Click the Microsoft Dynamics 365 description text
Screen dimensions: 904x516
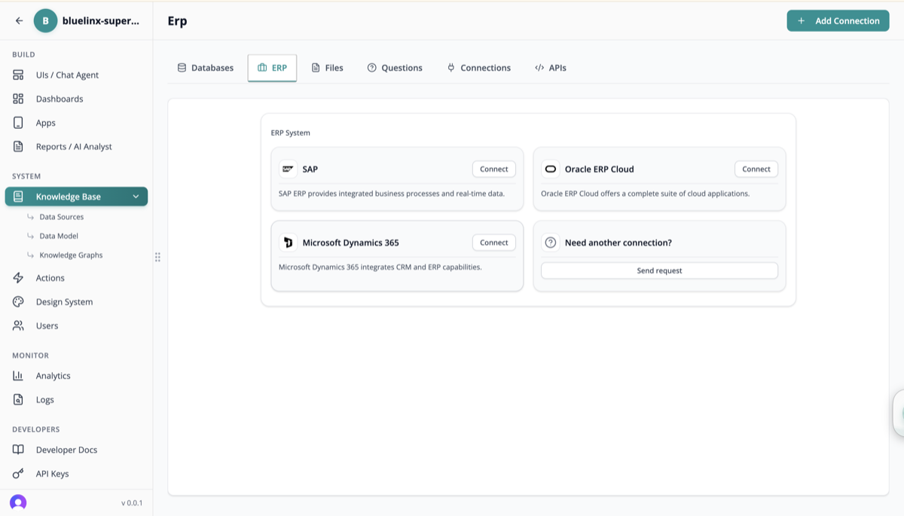pyautogui.click(x=380, y=267)
